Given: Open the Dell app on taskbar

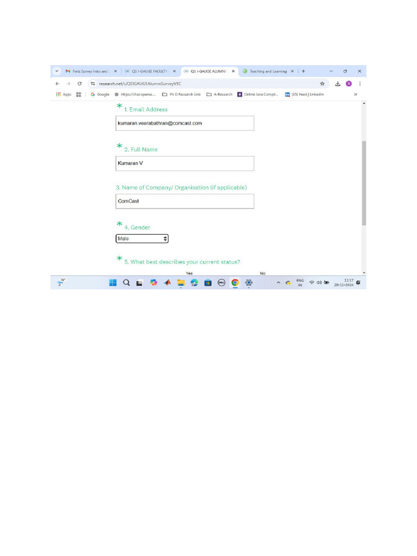Looking at the screenshot, I should click(x=222, y=282).
